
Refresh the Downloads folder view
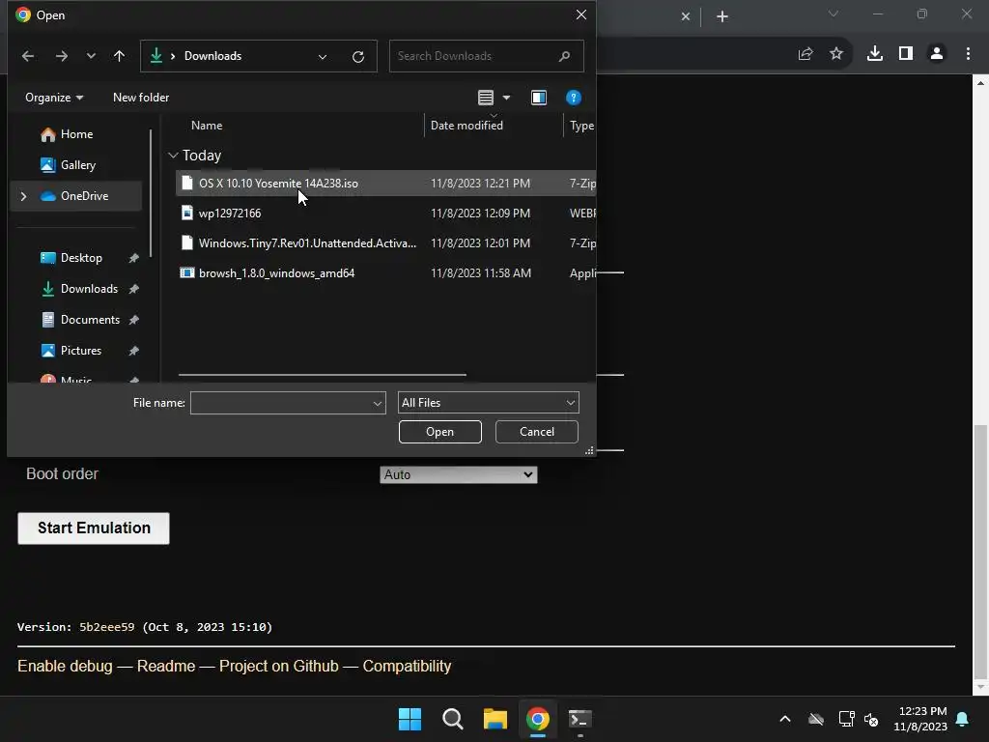(x=358, y=57)
